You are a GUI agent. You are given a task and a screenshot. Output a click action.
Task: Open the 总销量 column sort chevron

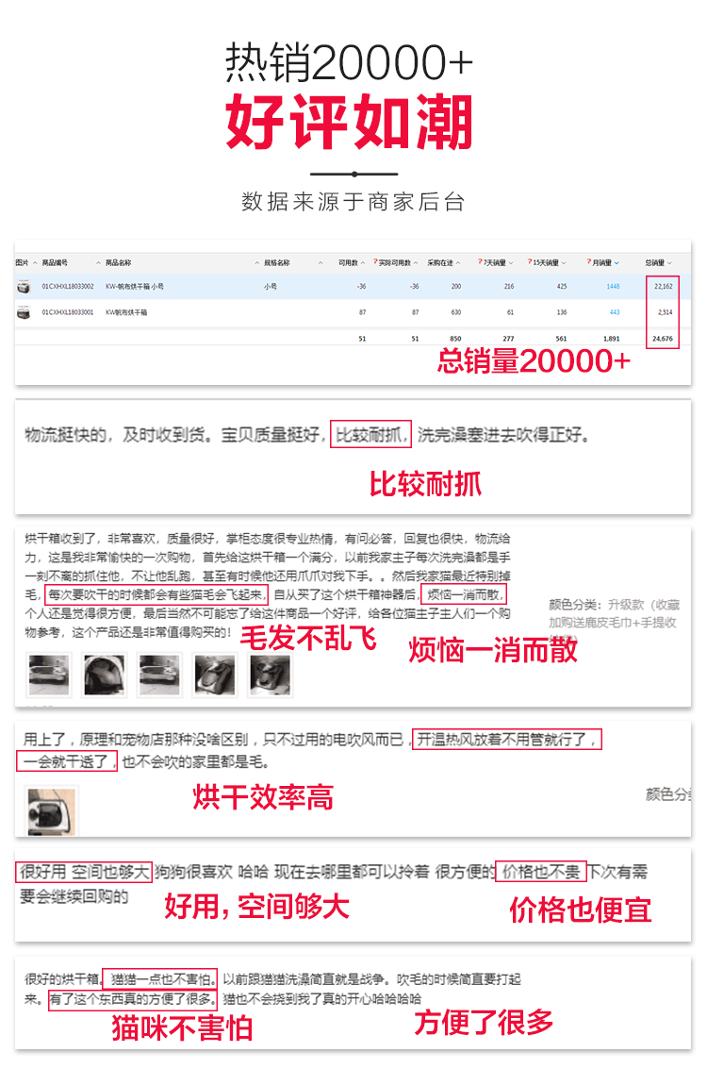click(669, 263)
